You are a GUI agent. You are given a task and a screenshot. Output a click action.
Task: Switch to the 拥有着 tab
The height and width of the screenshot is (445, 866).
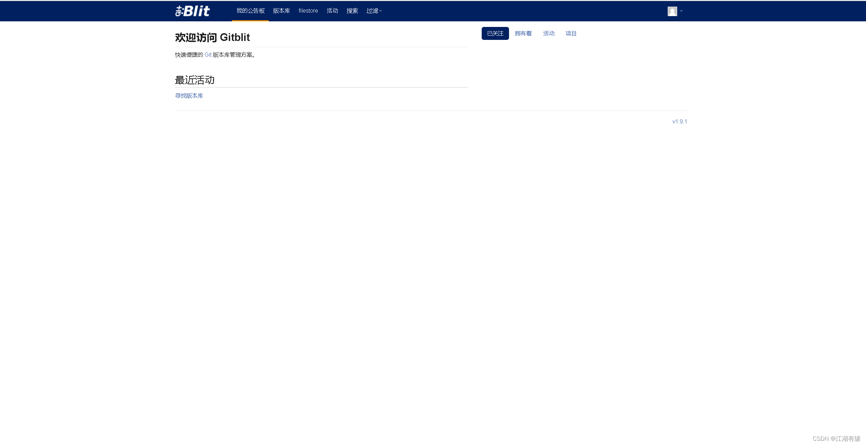click(523, 33)
